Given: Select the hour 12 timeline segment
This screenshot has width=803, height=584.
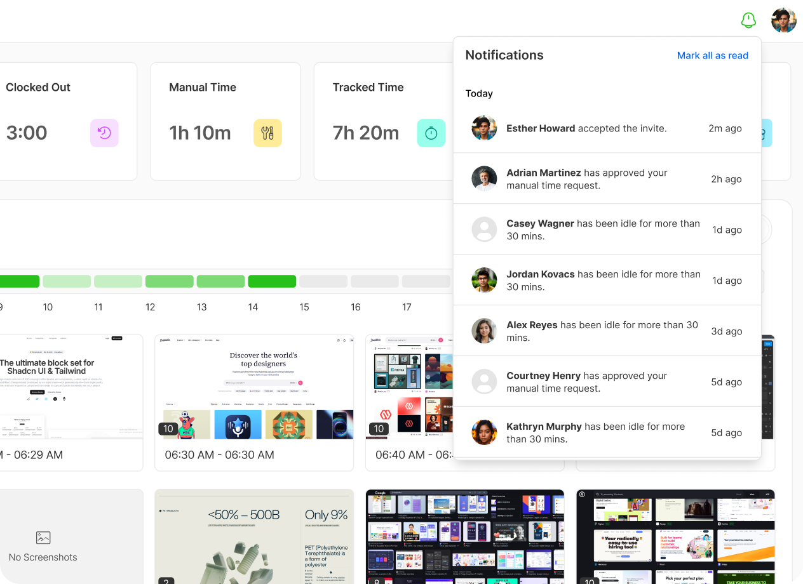Looking at the screenshot, I should click(x=169, y=281).
